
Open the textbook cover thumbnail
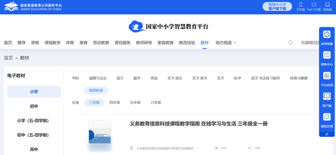pyautogui.click(x=100, y=136)
